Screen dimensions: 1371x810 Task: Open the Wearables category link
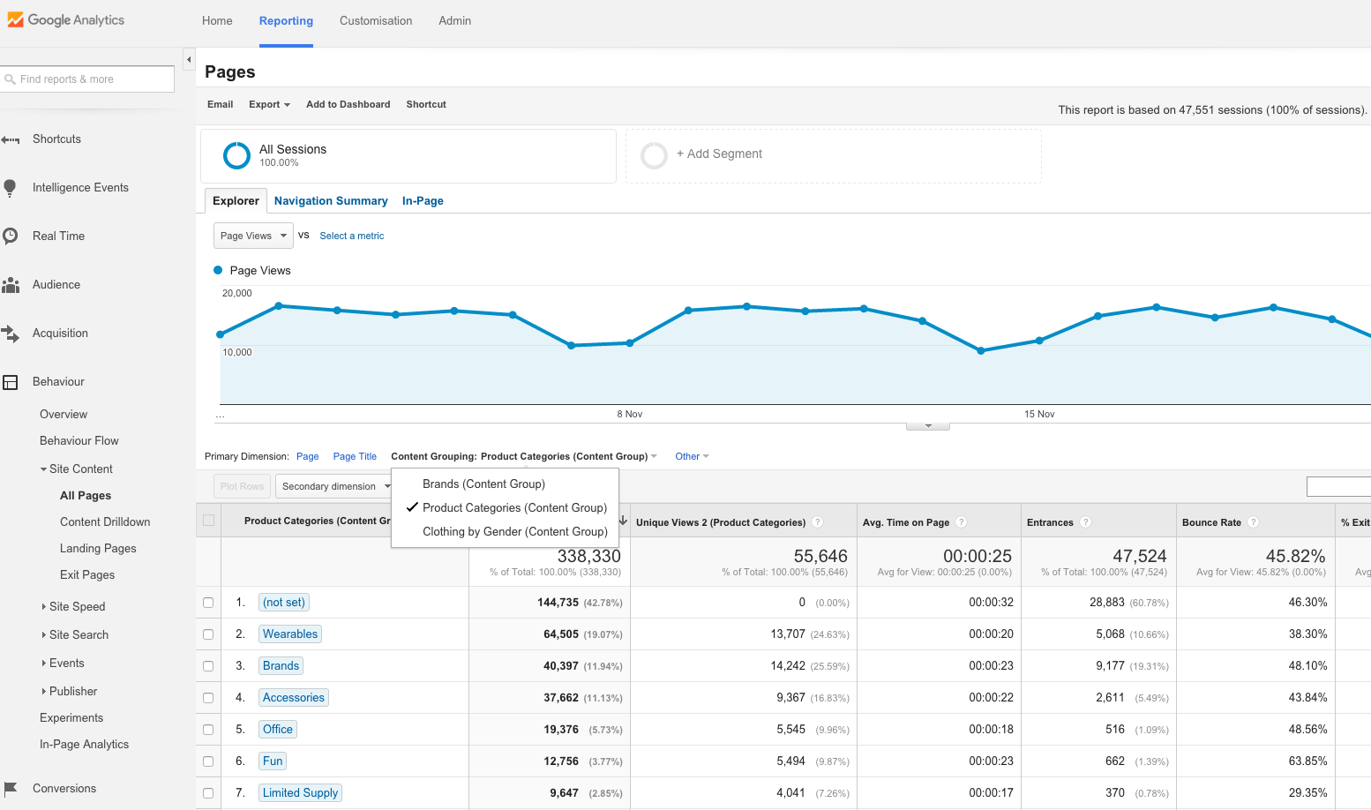point(290,634)
